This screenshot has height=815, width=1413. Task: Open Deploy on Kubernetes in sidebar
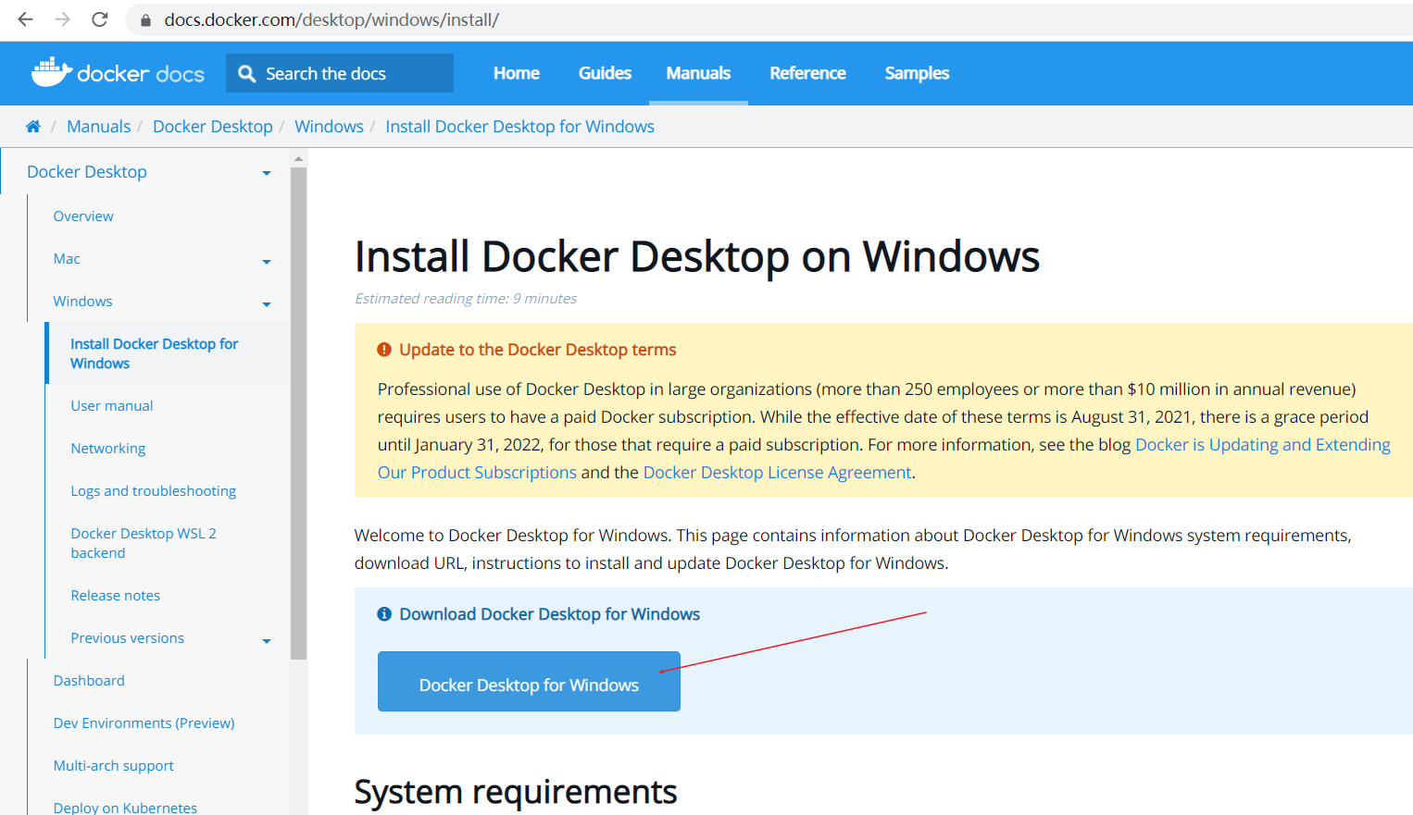(x=125, y=808)
